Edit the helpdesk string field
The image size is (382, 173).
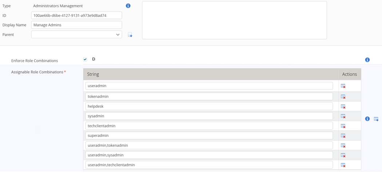[209, 106]
